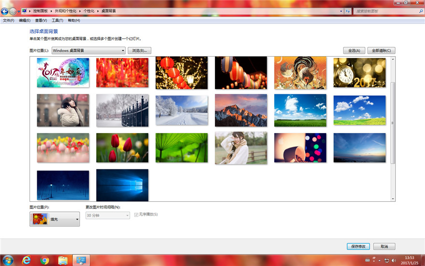Viewport: 425px width, 266px height.
Task: Go to 控制面板 breadcrumb
Action: (x=41, y=11)
